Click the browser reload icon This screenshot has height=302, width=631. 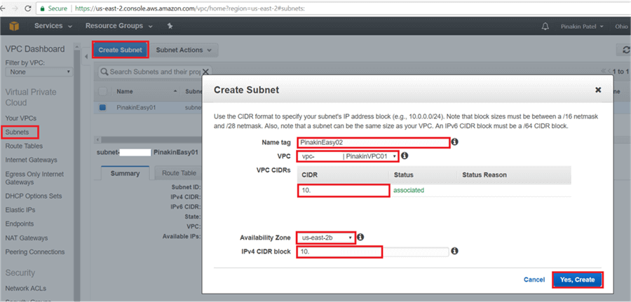click(28, 8)
